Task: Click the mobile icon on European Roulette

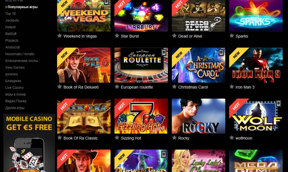Action: 164,52
